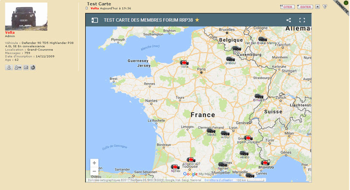Star the RRP38 members map
The height and width of the screenshot is (190, 350).
pyautogui.click(x=197, y=20)
